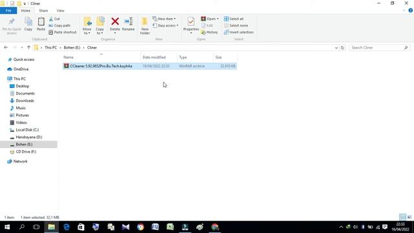Click Copy path in ribbon

tap(60, 26)
